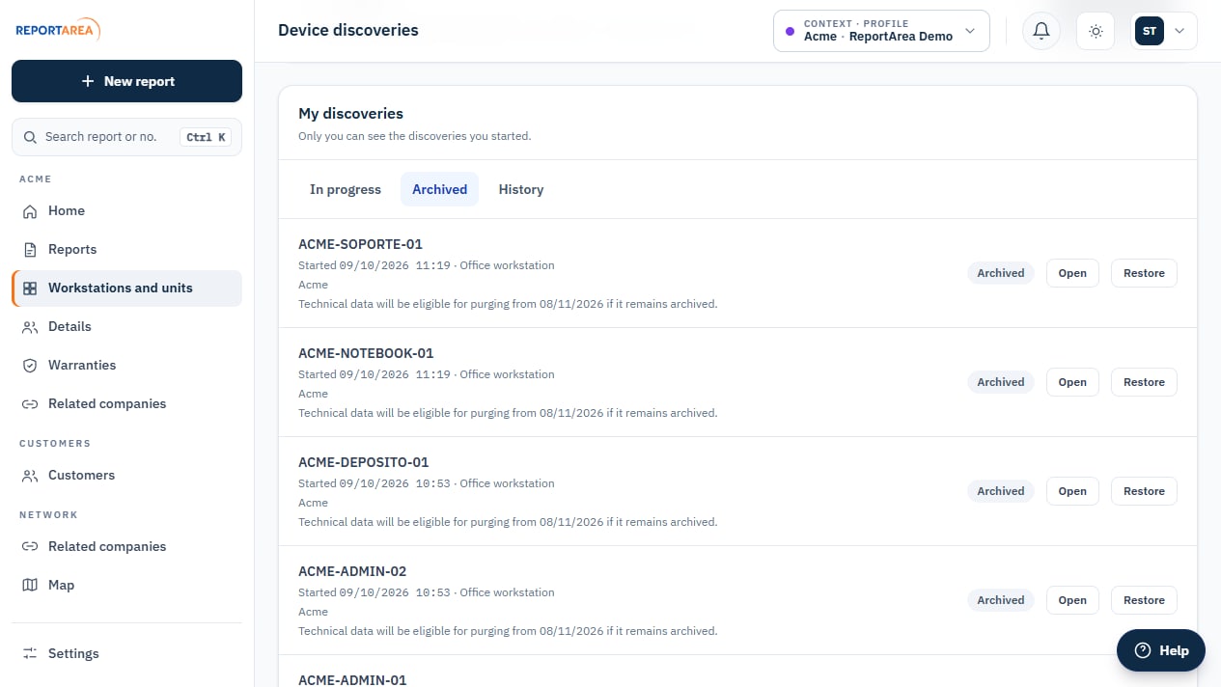Click the Help button

tap(1161, 650)
